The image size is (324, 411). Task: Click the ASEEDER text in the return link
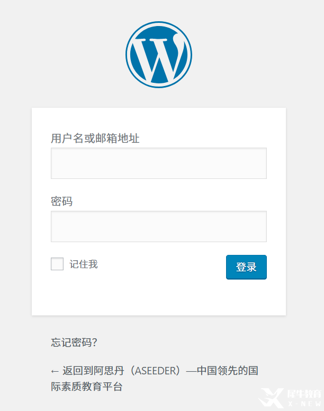tap(156, 371)
